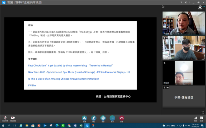Turn on the camera video
Screen dimensions: 206x128
click(x=13, y=119)
